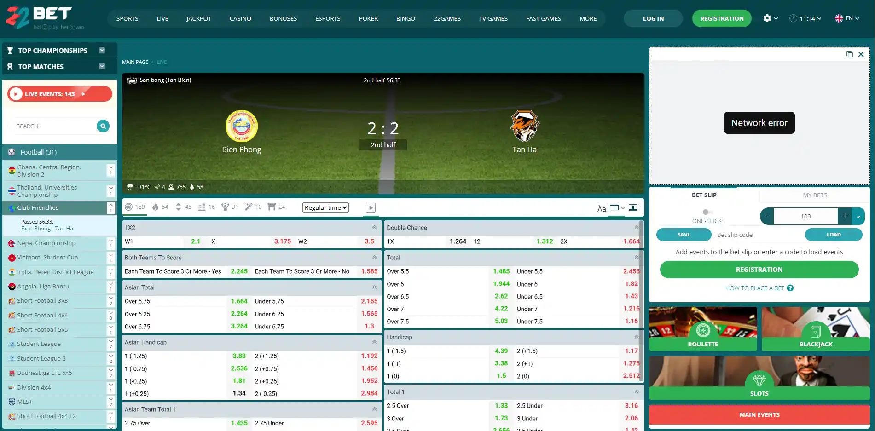
Task: Close the Network error video widget
Action: click(x=861, y=54)
